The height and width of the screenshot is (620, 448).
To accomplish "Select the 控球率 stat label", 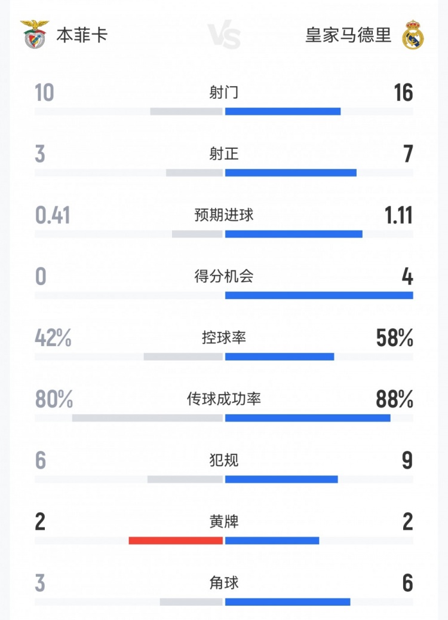I will click(224, 338).
